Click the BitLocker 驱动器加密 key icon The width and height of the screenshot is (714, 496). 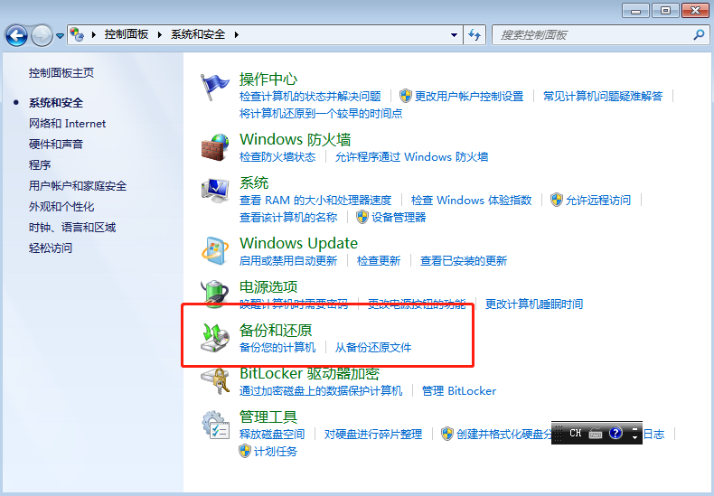tap(215, 380)
